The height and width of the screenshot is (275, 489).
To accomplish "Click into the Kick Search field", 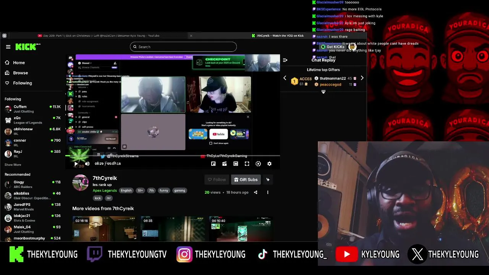I will point(183,47).
